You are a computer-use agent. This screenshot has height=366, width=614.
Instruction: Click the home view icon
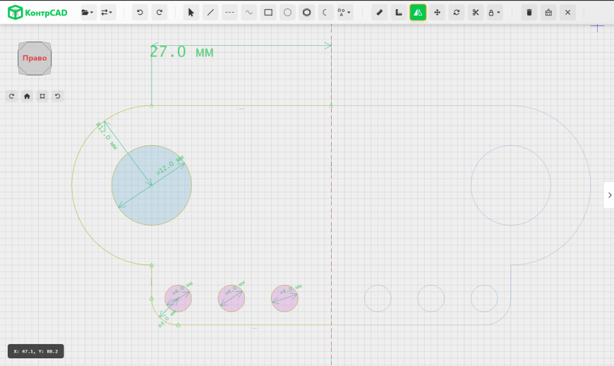[x=27, y=97]
